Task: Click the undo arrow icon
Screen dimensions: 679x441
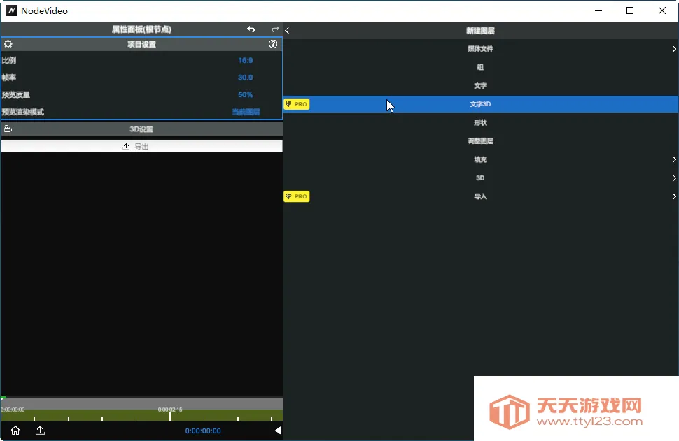Action: pyautogui.click(x=251, y=29)
